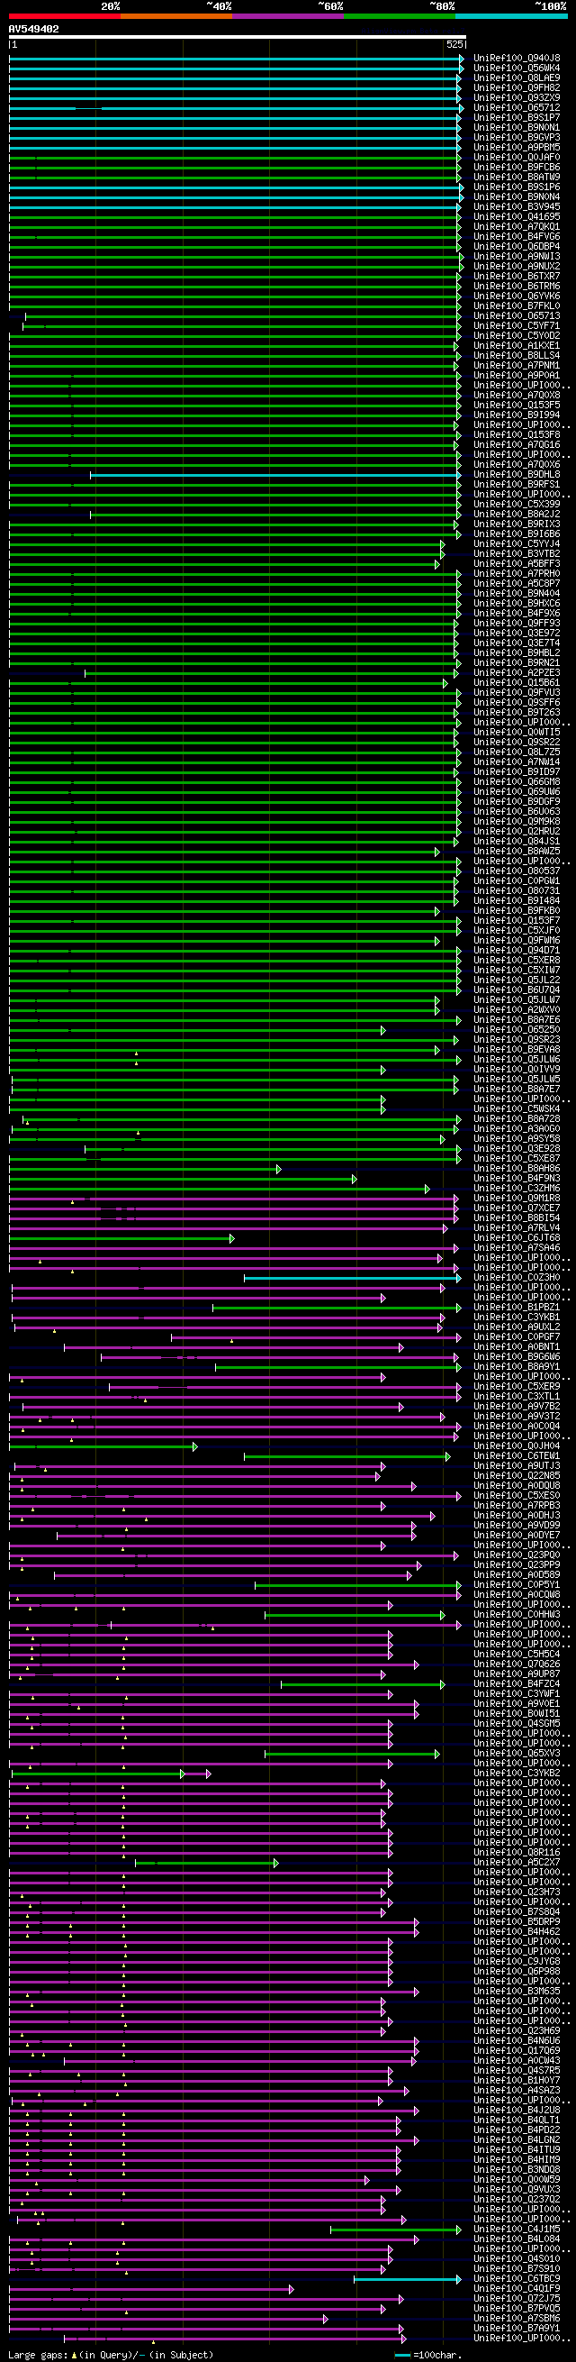Click label UniRef100_C5WSK4
576x2362 pixels.
pos(517,1109)
